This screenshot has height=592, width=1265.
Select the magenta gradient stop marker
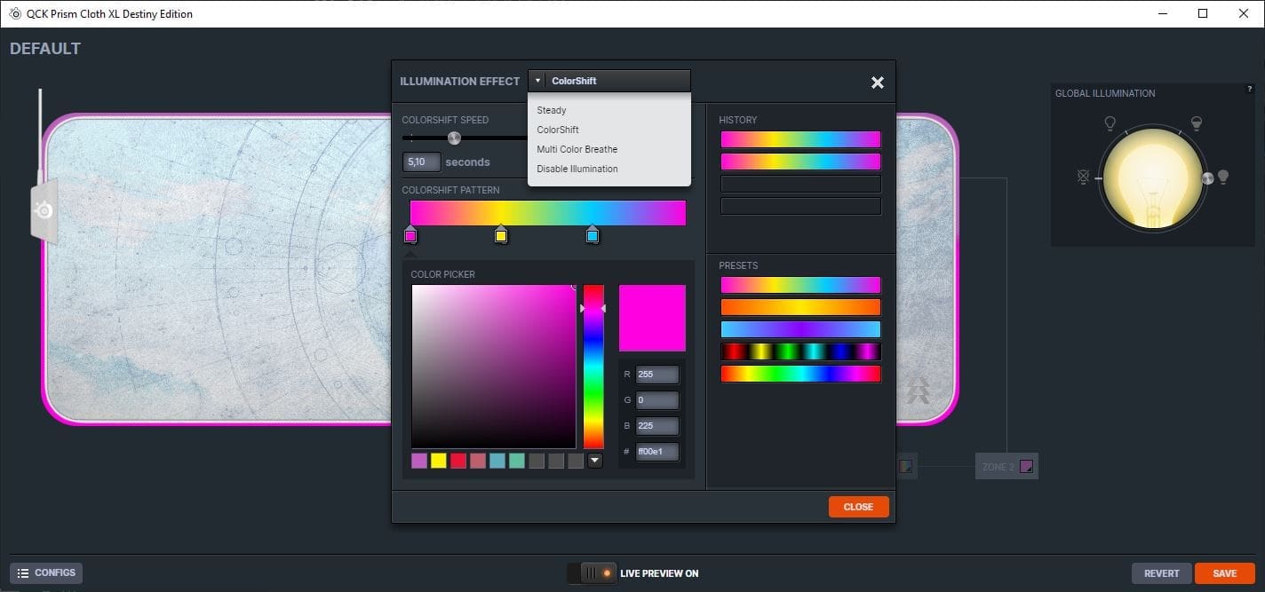click(410, 235)
